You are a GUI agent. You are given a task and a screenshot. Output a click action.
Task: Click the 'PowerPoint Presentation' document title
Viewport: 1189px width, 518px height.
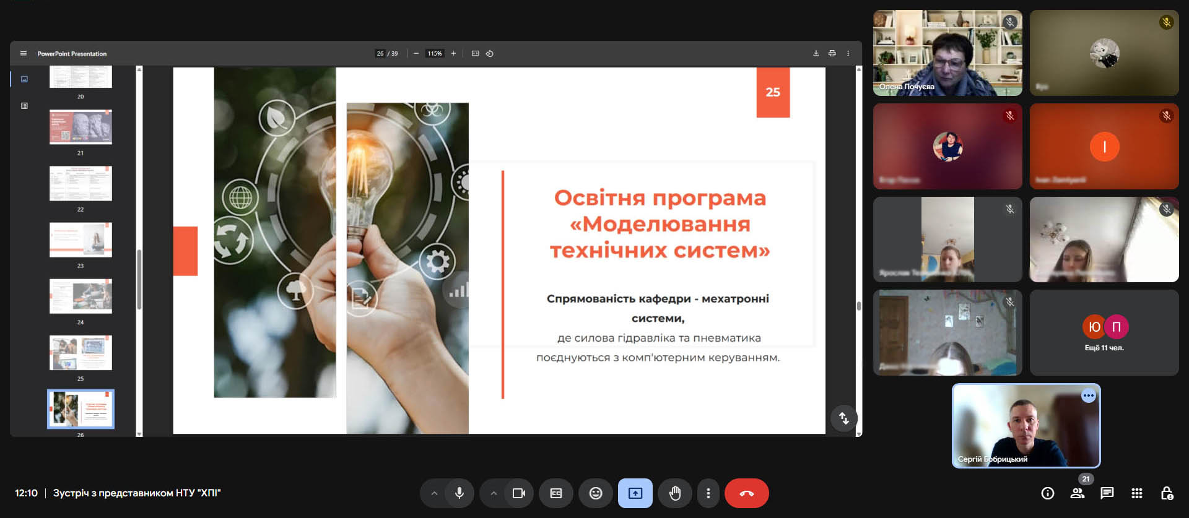coord(72,54)
